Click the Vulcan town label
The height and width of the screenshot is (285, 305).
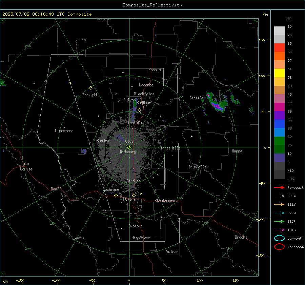[x=172, y=252]
